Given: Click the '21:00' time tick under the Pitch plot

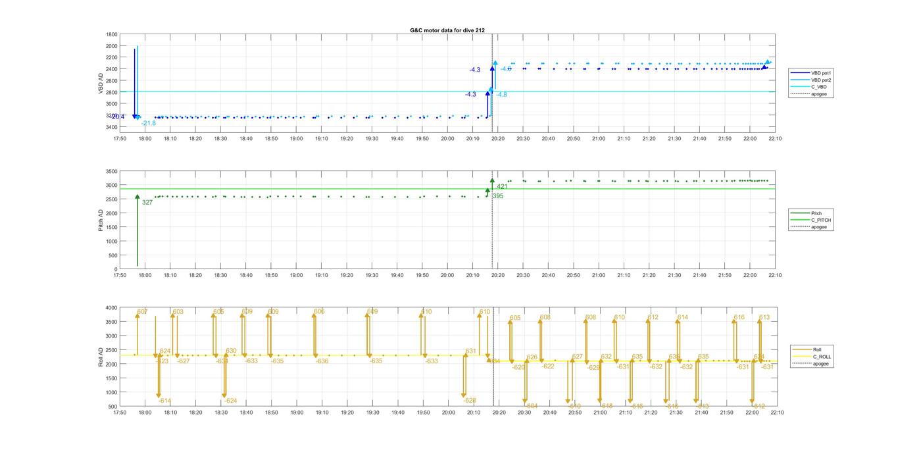Looking at the screenshot, I should (x=599, y=276).
